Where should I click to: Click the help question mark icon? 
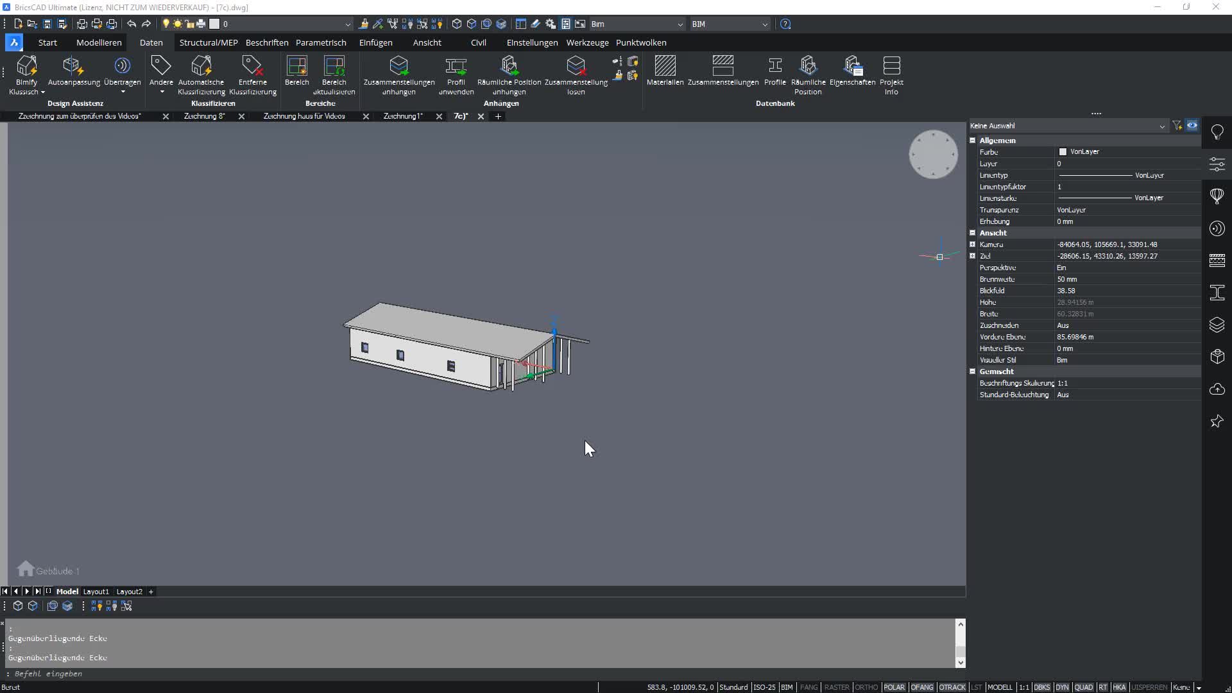coord(785,24)
